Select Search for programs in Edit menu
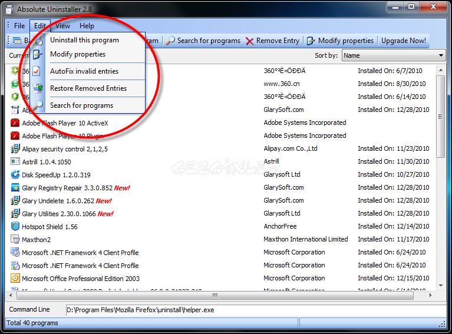This screenshot has height=334, width=452. (89, 105)
